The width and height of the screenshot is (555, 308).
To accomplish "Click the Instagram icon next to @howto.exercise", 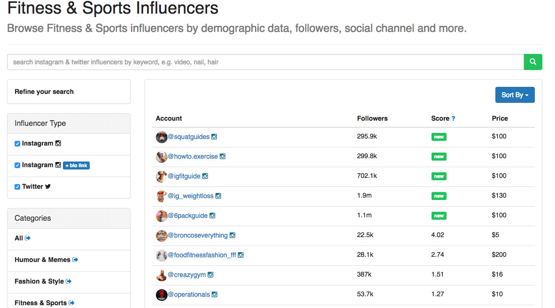I will (222, 156).
